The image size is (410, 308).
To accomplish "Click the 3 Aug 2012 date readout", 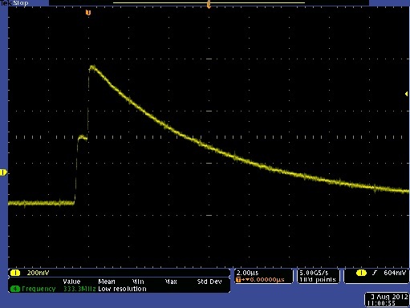I will pyautogui.click(x=389, y=297).
